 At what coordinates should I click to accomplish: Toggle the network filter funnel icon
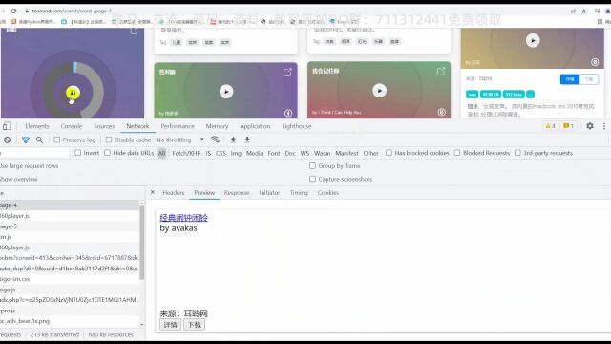tap(26, 140)
